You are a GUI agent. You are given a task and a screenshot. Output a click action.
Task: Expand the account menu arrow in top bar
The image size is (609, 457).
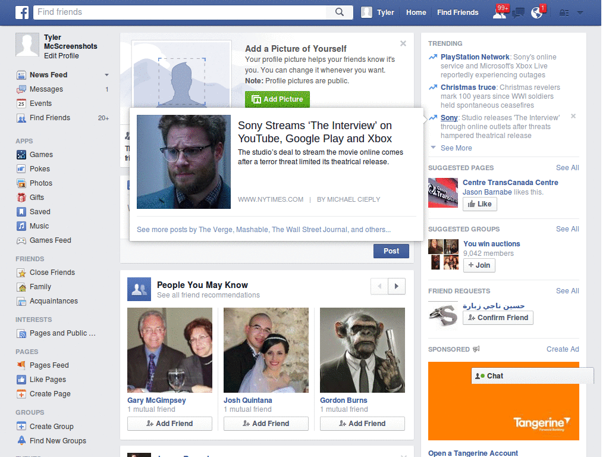[580, 13]
